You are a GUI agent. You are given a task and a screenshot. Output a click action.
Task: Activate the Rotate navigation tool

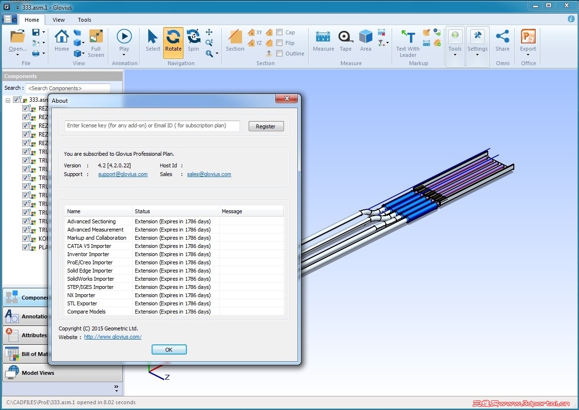(x=173, y=43)
